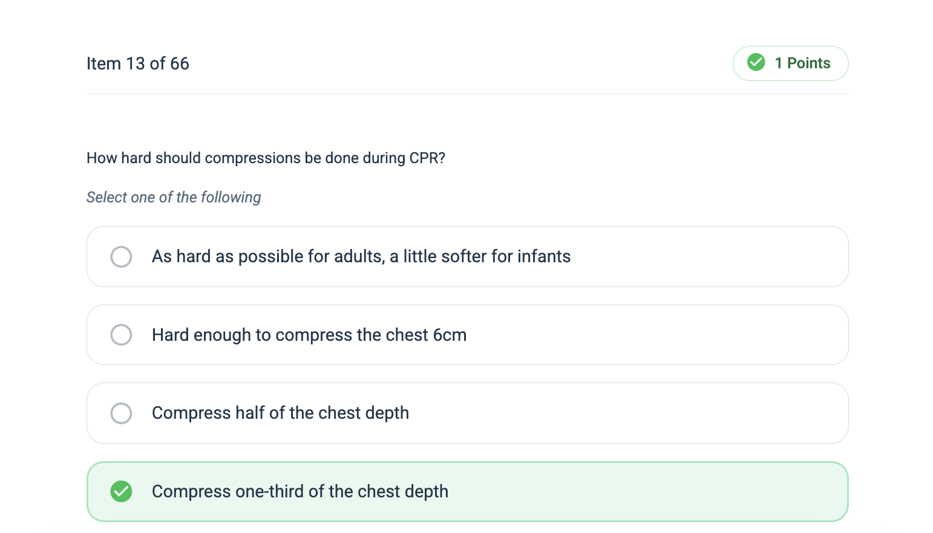
Task: Click the green check icon beside one-third option
Action: (x=121, y=491)
